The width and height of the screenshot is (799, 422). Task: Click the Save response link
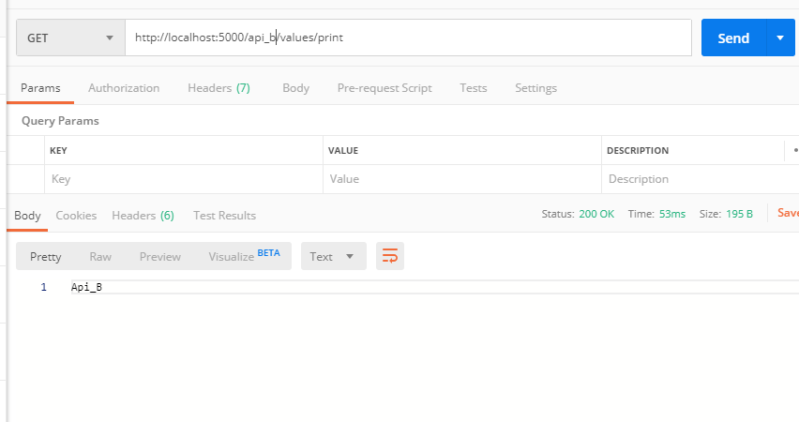[x=788, y=213]
